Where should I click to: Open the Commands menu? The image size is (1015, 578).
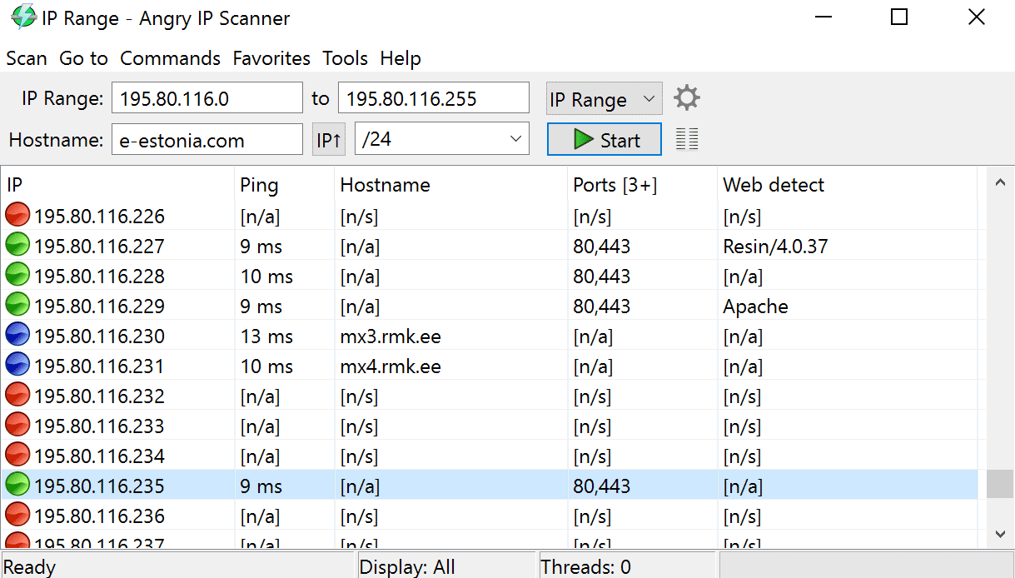[x=170, y=58]
